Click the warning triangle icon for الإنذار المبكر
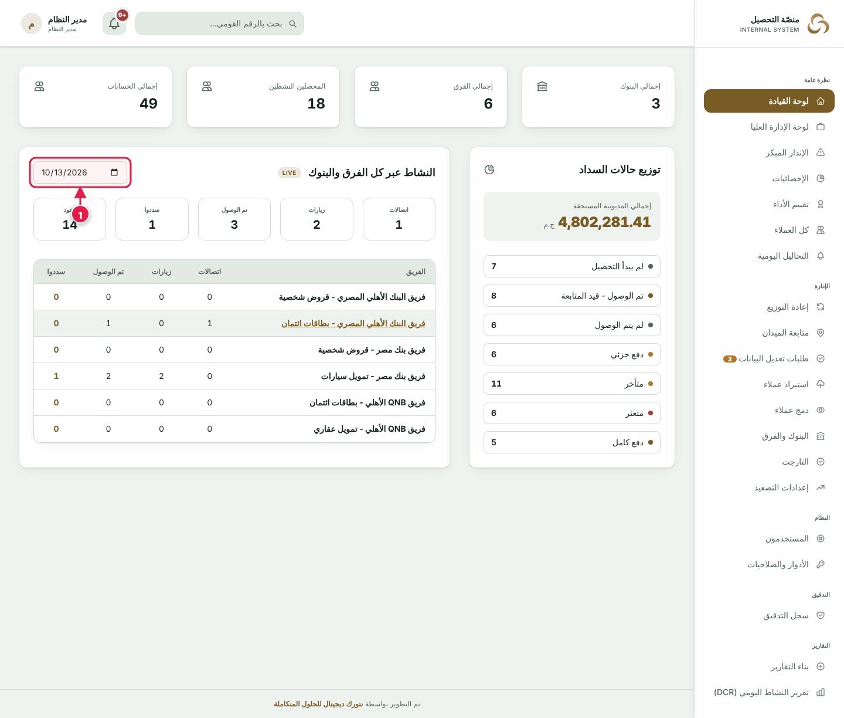The height and width of the screenshot is (718, 844). (821, 153)
